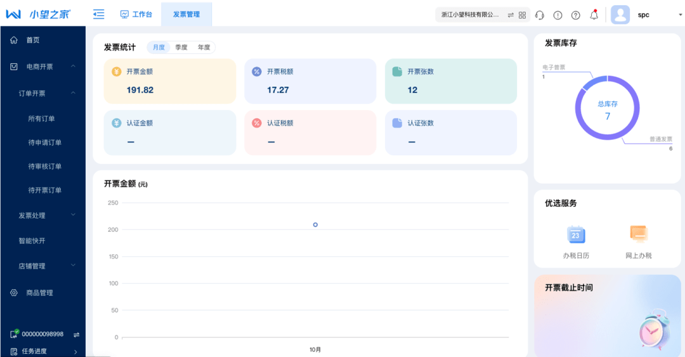Viewport: 685px width, 357px height.
Task: Select 季度 statistics period
Action: click(x=181, y=47)
